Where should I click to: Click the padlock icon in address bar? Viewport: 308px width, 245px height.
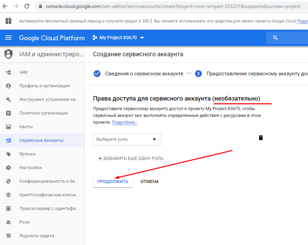pos(41,6)
